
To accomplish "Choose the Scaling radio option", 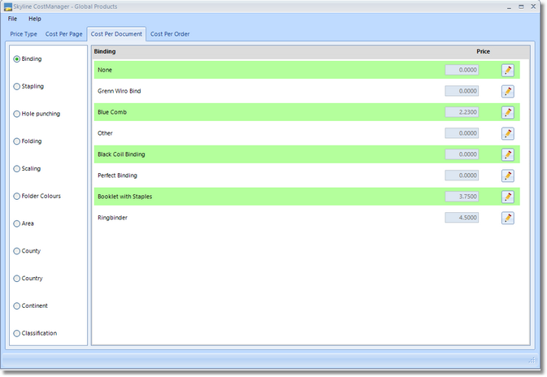I will pyautogui.click(x=16, y=169).
